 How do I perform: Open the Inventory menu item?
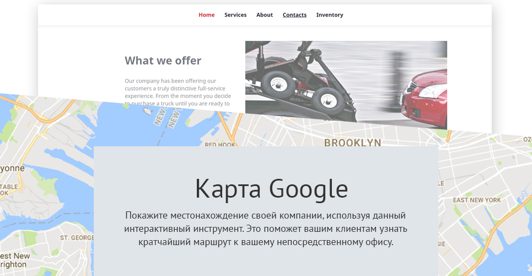tap(330, 15)
